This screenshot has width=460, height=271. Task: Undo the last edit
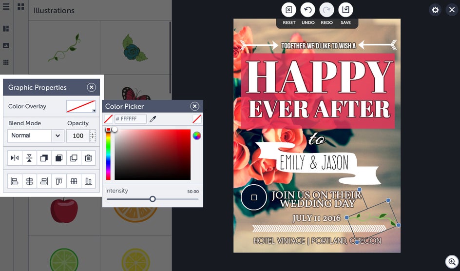click(x=308, y=10)
